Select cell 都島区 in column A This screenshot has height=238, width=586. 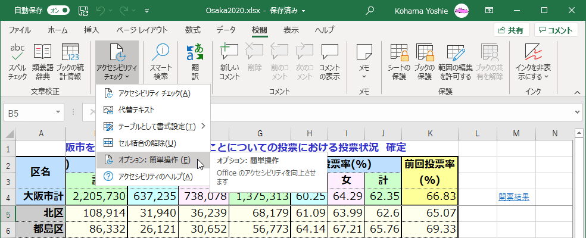[40, 230]
